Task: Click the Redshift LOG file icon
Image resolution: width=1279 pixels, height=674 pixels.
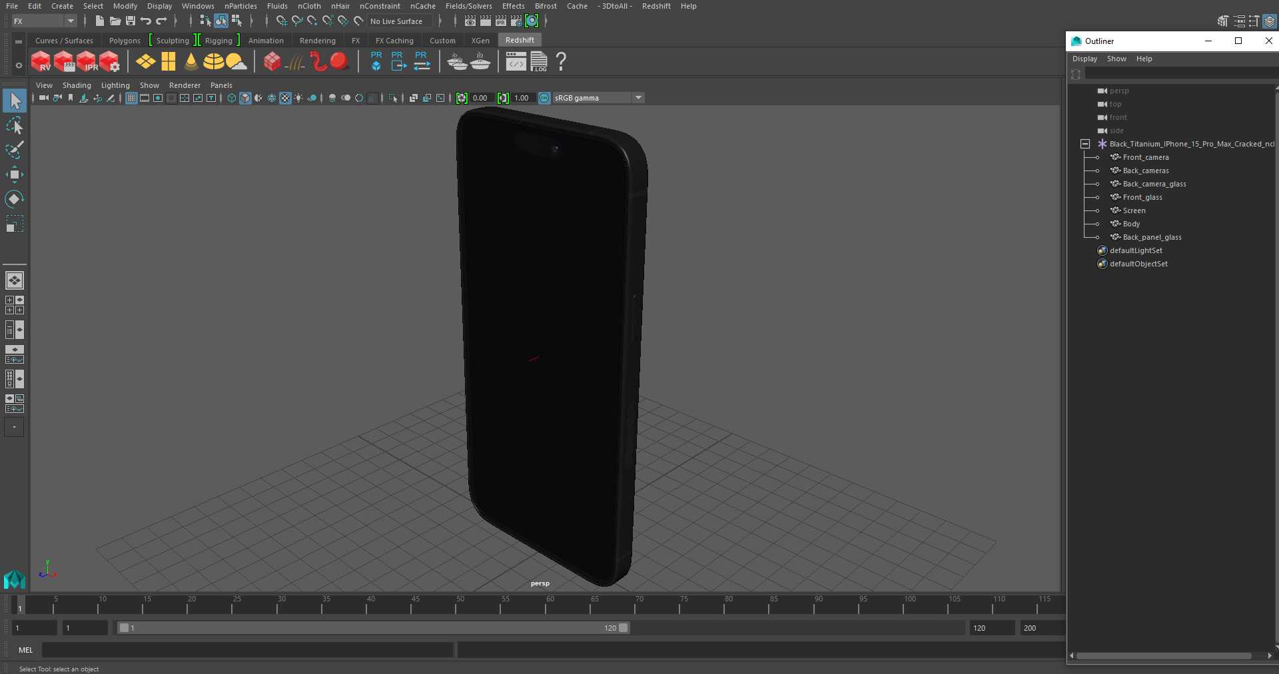Action: click(539, 62)
